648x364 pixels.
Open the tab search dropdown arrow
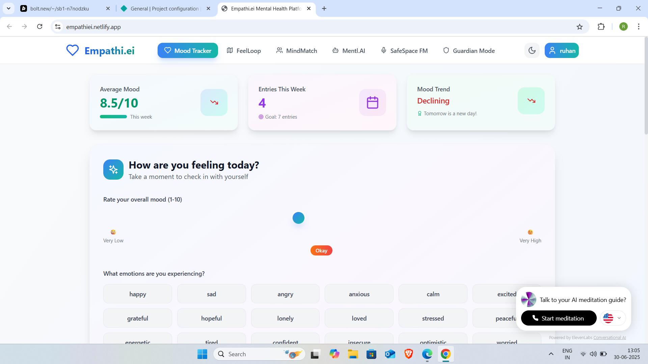coord(8,8)
